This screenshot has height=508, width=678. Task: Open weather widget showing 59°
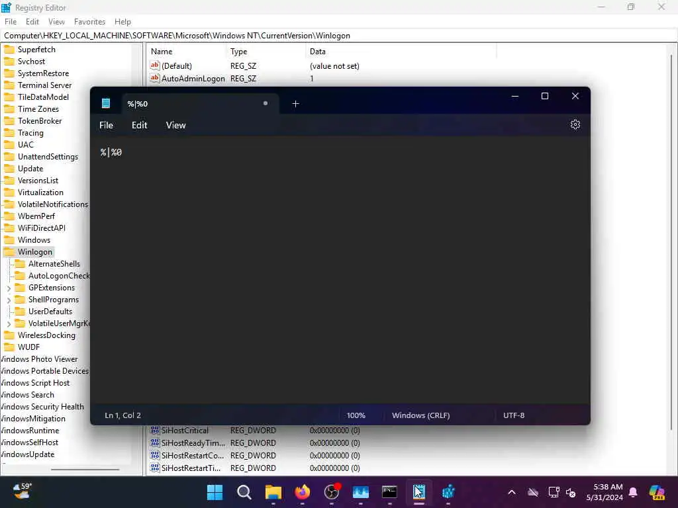22,491
